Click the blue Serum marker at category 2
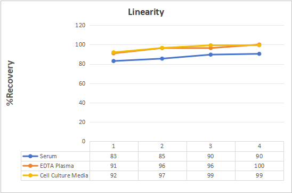Viewport: 292px width, 193px height. tap(162, 58)
